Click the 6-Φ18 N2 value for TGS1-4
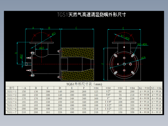 pyautogui.click(x=156, y=102)
